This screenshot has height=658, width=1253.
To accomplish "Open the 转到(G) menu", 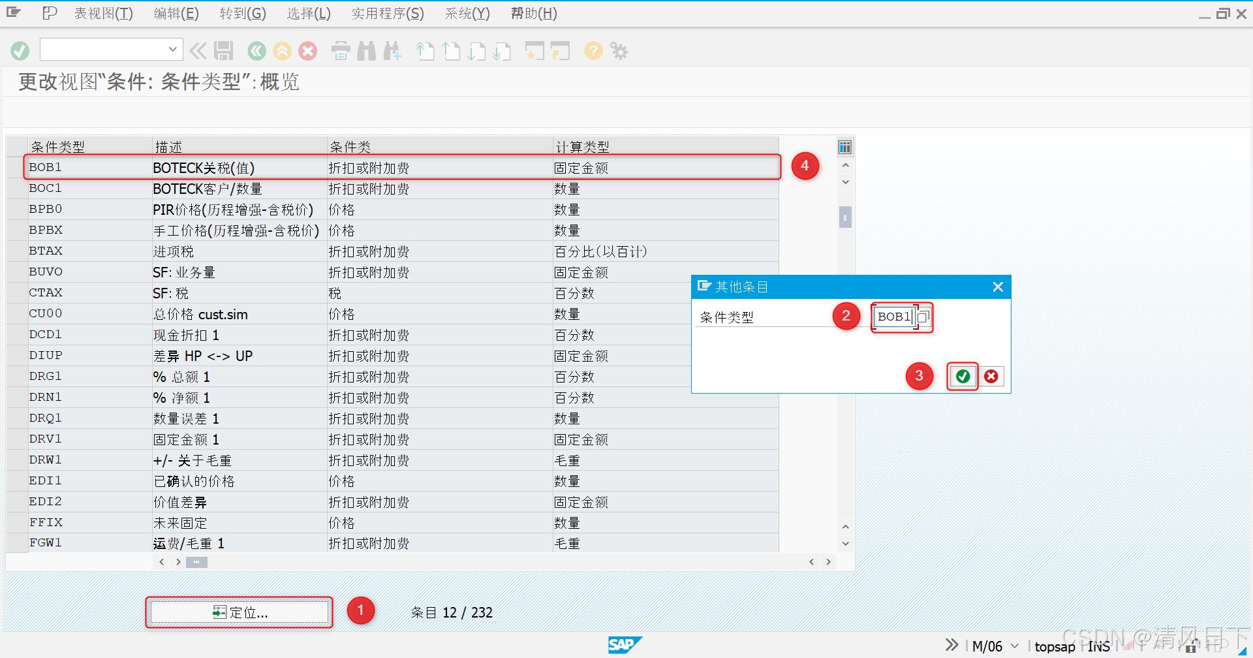I will 242,13.
